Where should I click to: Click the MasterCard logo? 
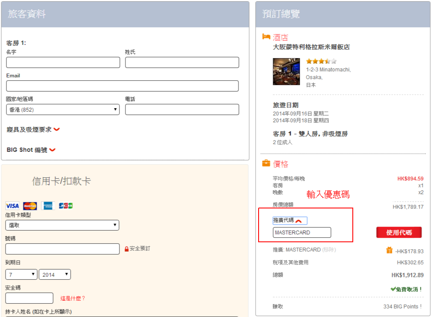pyautogui.click(x=30, y=206)
